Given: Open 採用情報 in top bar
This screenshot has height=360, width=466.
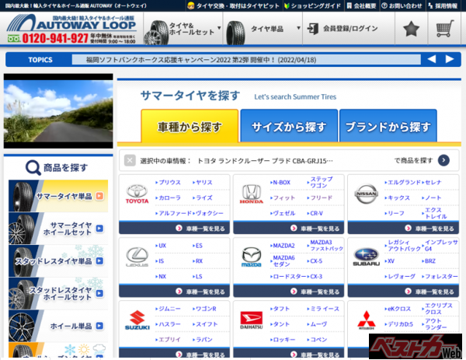Looking at the screenshot, I should click(443, 5).
